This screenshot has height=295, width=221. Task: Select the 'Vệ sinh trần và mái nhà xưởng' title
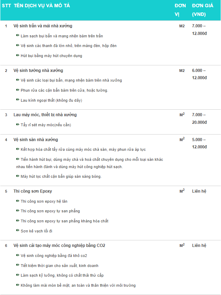tap(43, 26)
